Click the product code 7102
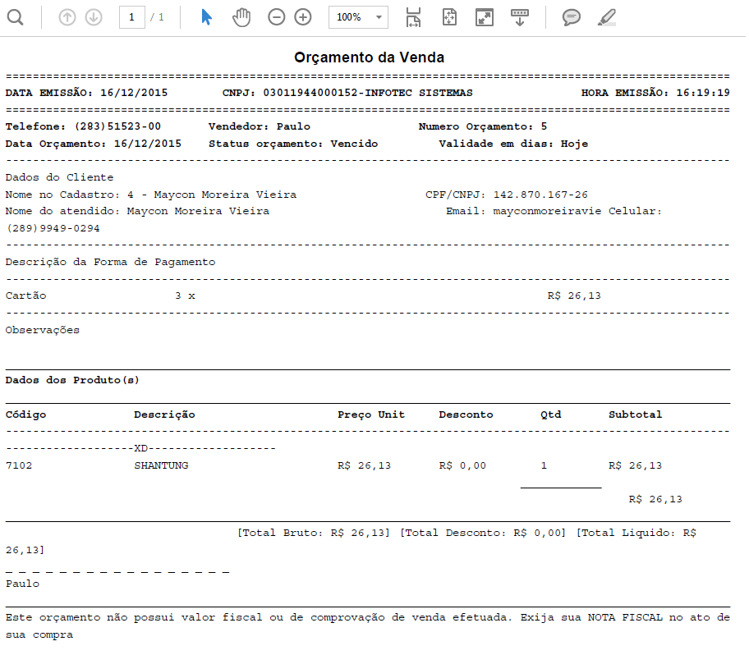 (19, 466)
